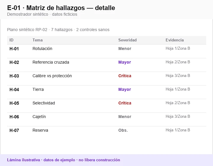The image size is (213, 166).
Task: Click the H-05 identifier cell
Action: pos(14,103)
